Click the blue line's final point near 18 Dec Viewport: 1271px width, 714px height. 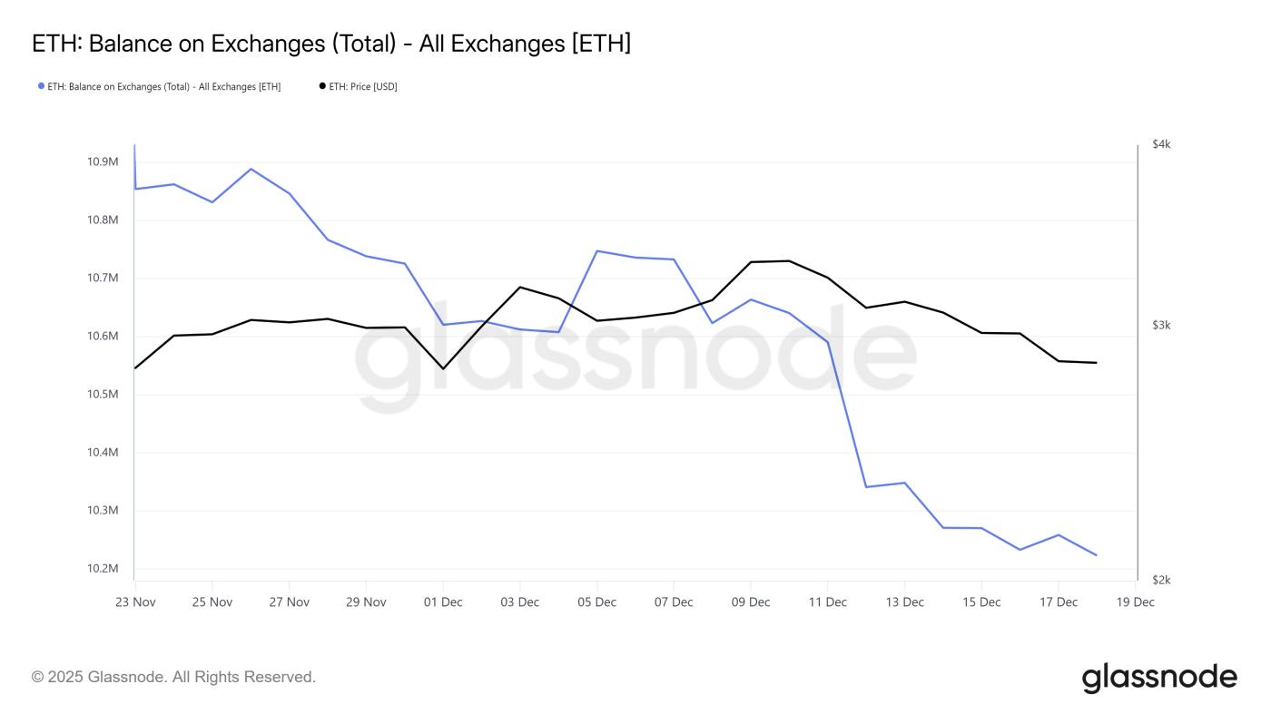pos(1097,555)
